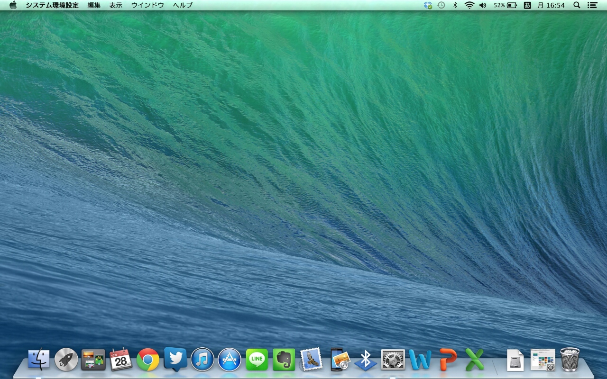Screen dimensions: 607x379
Task: Launch Launchpad via the rocket icon
Action: click(66, 360)
